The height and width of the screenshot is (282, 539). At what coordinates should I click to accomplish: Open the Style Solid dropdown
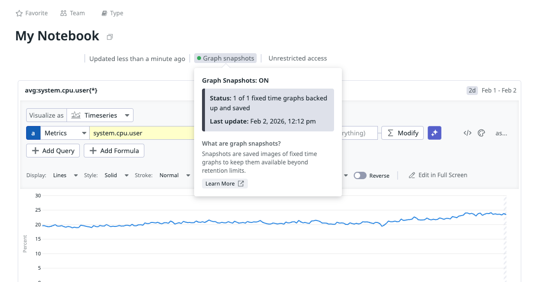[x=116, y=176]
